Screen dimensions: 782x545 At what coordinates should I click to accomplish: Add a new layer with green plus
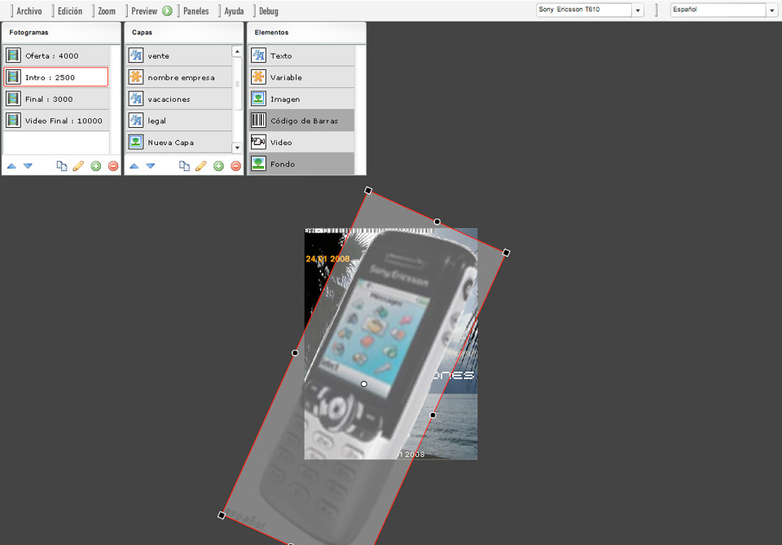(218, 166)
